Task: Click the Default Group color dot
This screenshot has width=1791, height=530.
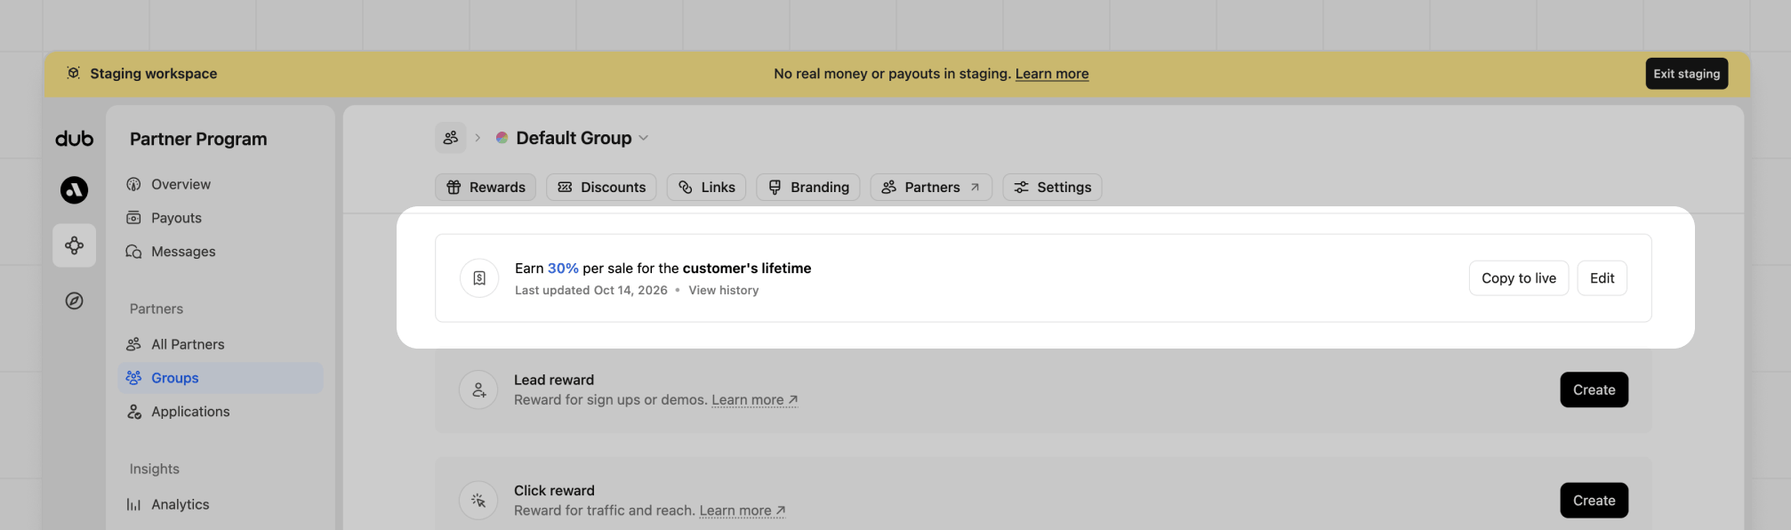Action: point(502,138)
